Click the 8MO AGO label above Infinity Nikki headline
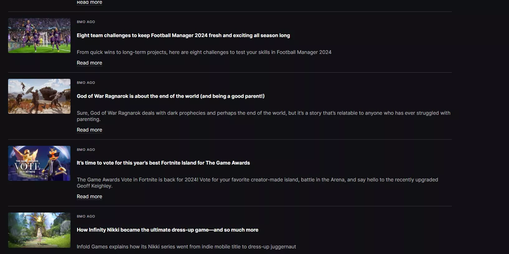The height and width of the screenshot is (254, 509). 86,216
